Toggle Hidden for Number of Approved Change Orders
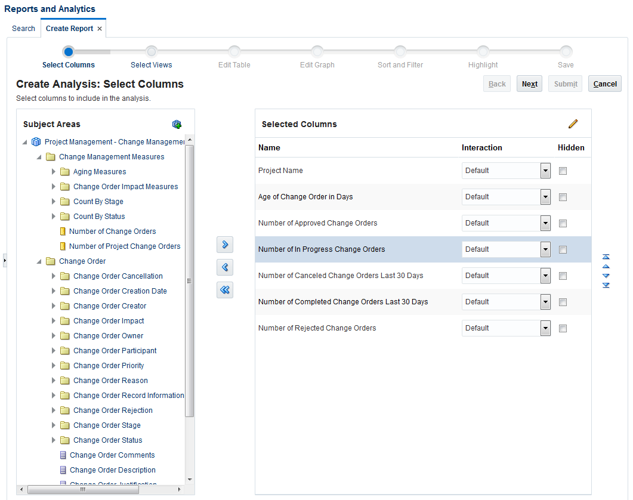The image size is (633, 500). pyautogui.click(x=563, y=224)
